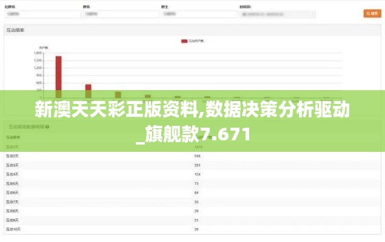Click value 545 in 互动2天 row
The width and height of the screenshot is (385, 242).
(x=197, y=156)
